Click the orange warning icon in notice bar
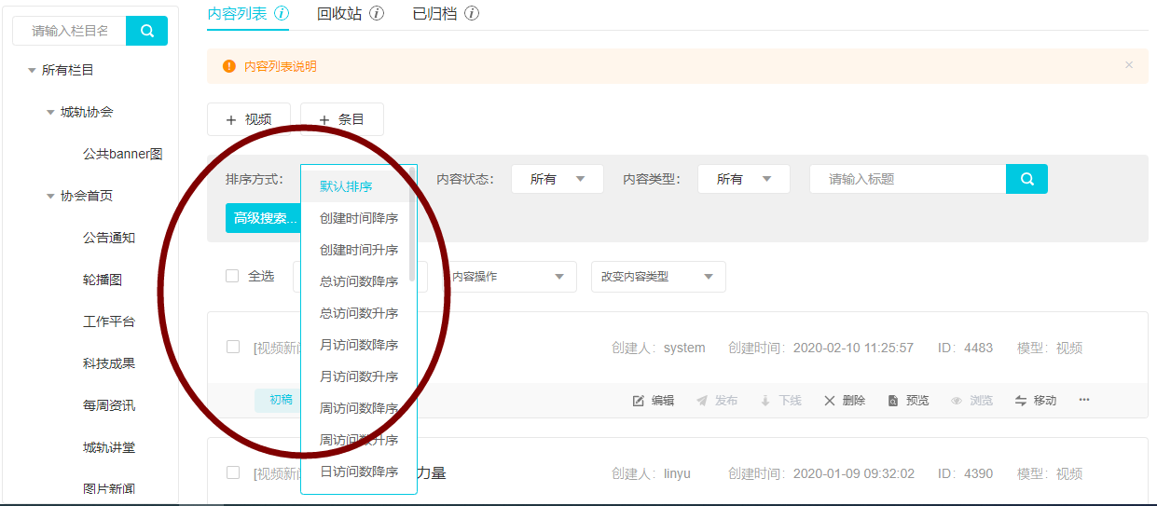 click(229, 66)
